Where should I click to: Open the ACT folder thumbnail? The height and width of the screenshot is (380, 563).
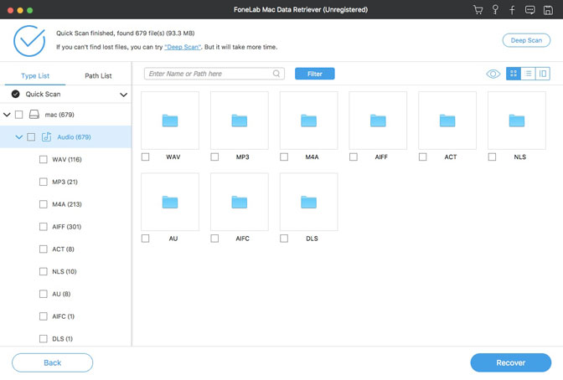(x=447, y=121)
